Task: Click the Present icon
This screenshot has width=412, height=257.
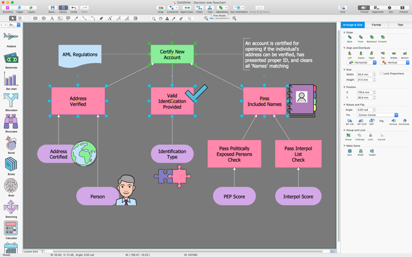Action: (402, 8)
